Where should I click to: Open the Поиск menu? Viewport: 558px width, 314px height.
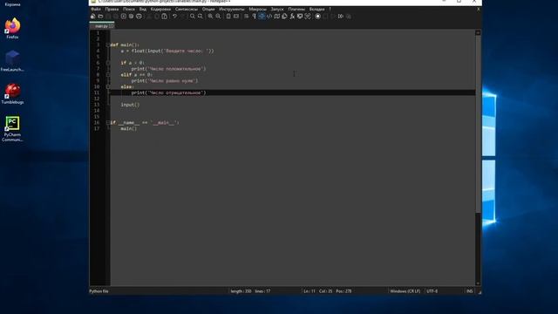coord(129,10)
